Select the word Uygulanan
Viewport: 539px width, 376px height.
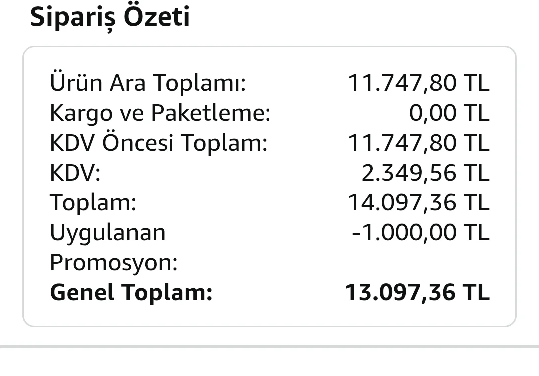[x=108, y=233]
